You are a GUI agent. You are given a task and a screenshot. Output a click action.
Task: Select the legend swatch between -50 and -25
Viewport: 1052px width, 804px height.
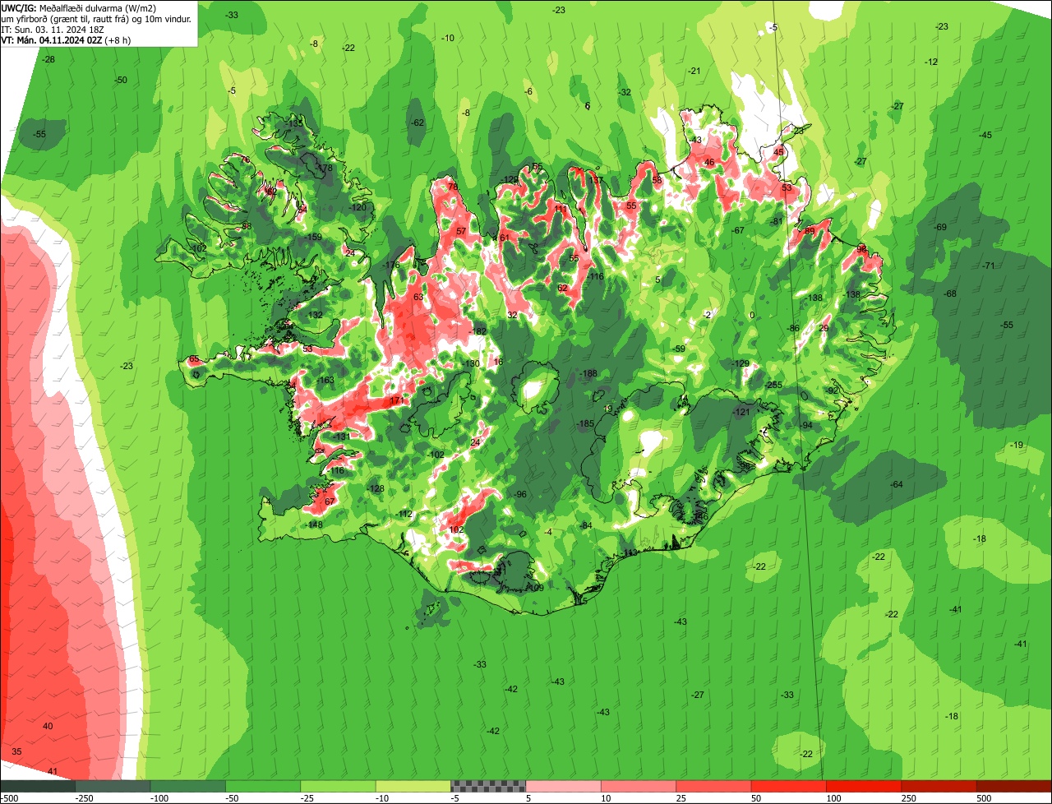(x=263, y=786)
